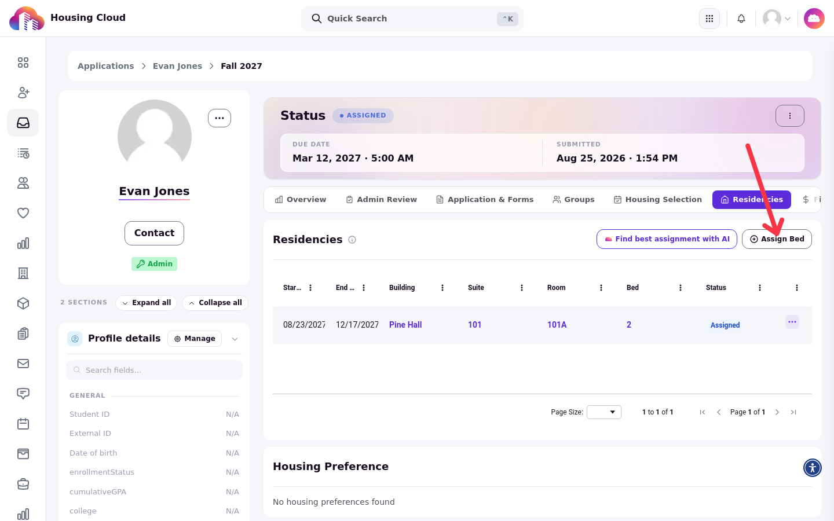Open the dashboard grid icon in sidebar
Viewport: 834px width, 521px height.
click(x=23, y=63)
